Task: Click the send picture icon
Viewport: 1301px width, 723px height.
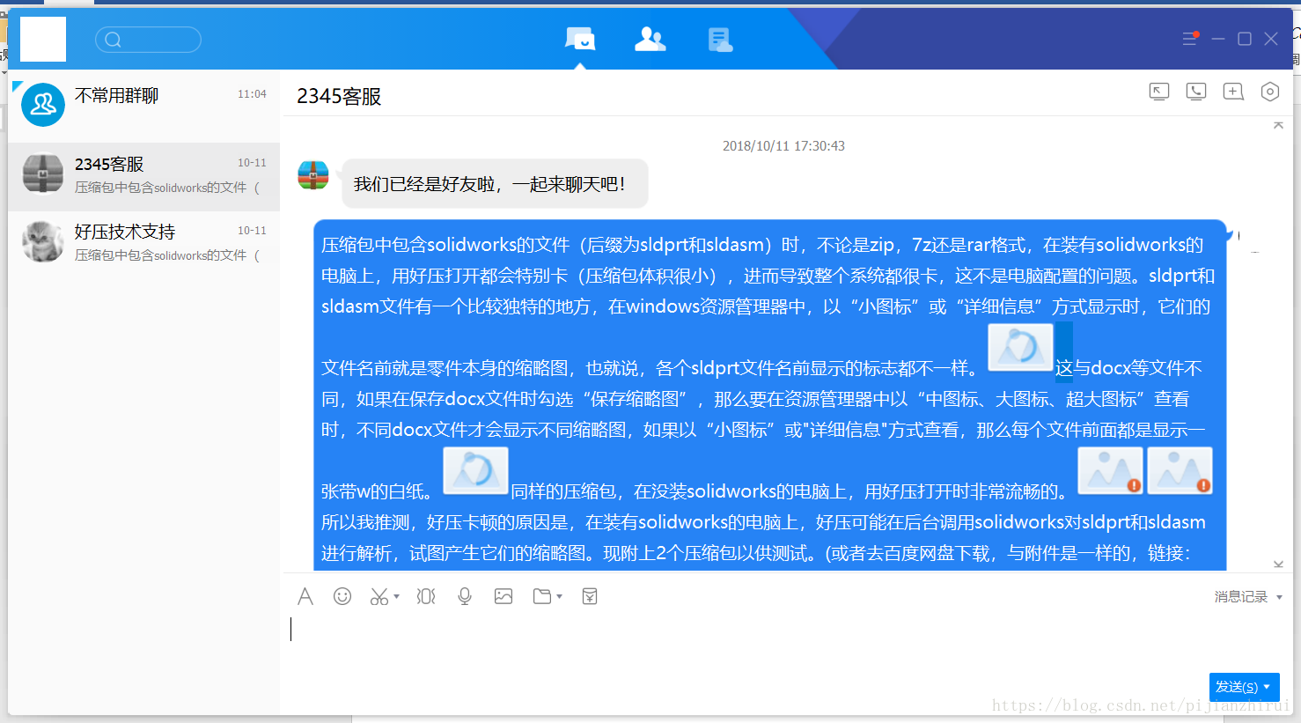Action: click(503, 596)
